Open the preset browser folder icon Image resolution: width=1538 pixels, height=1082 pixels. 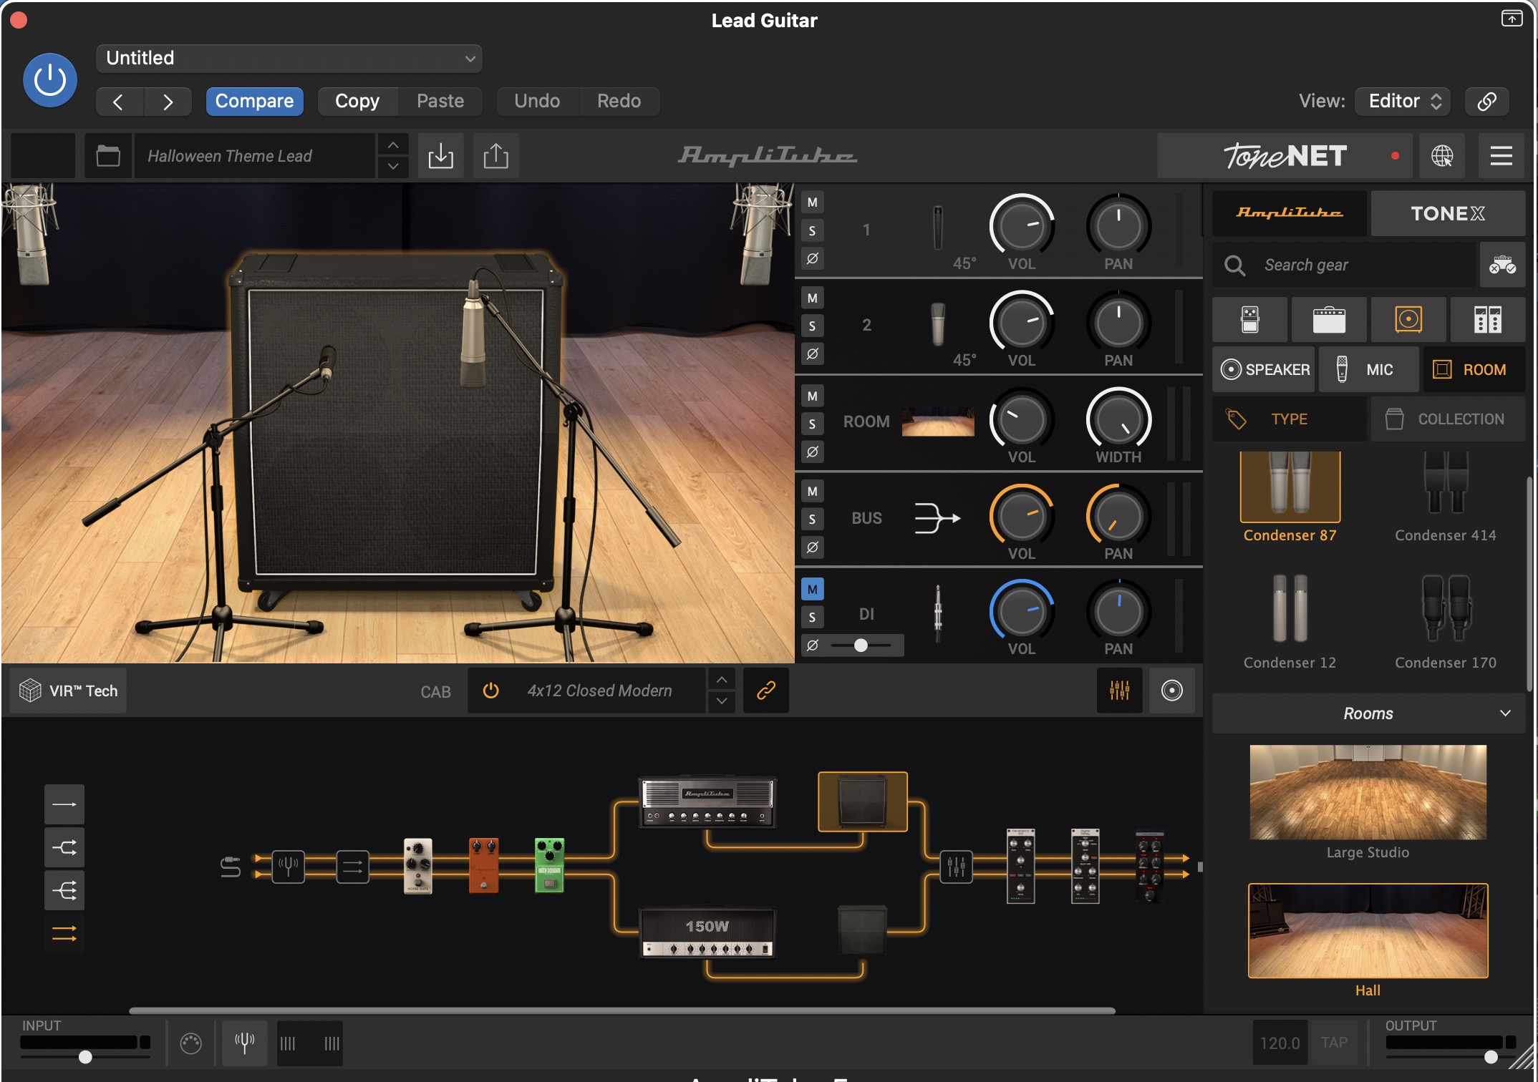[x=108, y=156]
